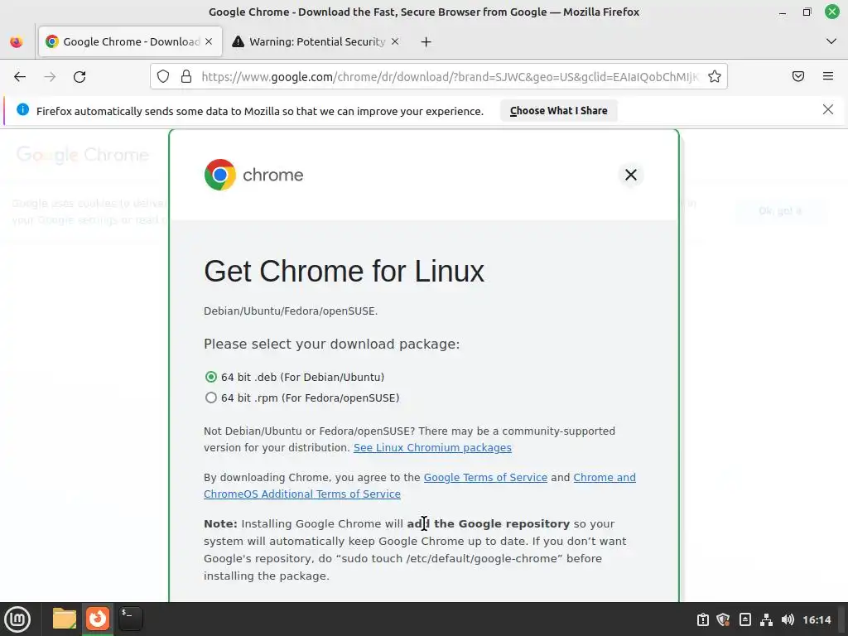This screenshot has height=636, width=848.
Task: Switch to the Google Chrome - Download tab
Action: click(x=130, y=41)
